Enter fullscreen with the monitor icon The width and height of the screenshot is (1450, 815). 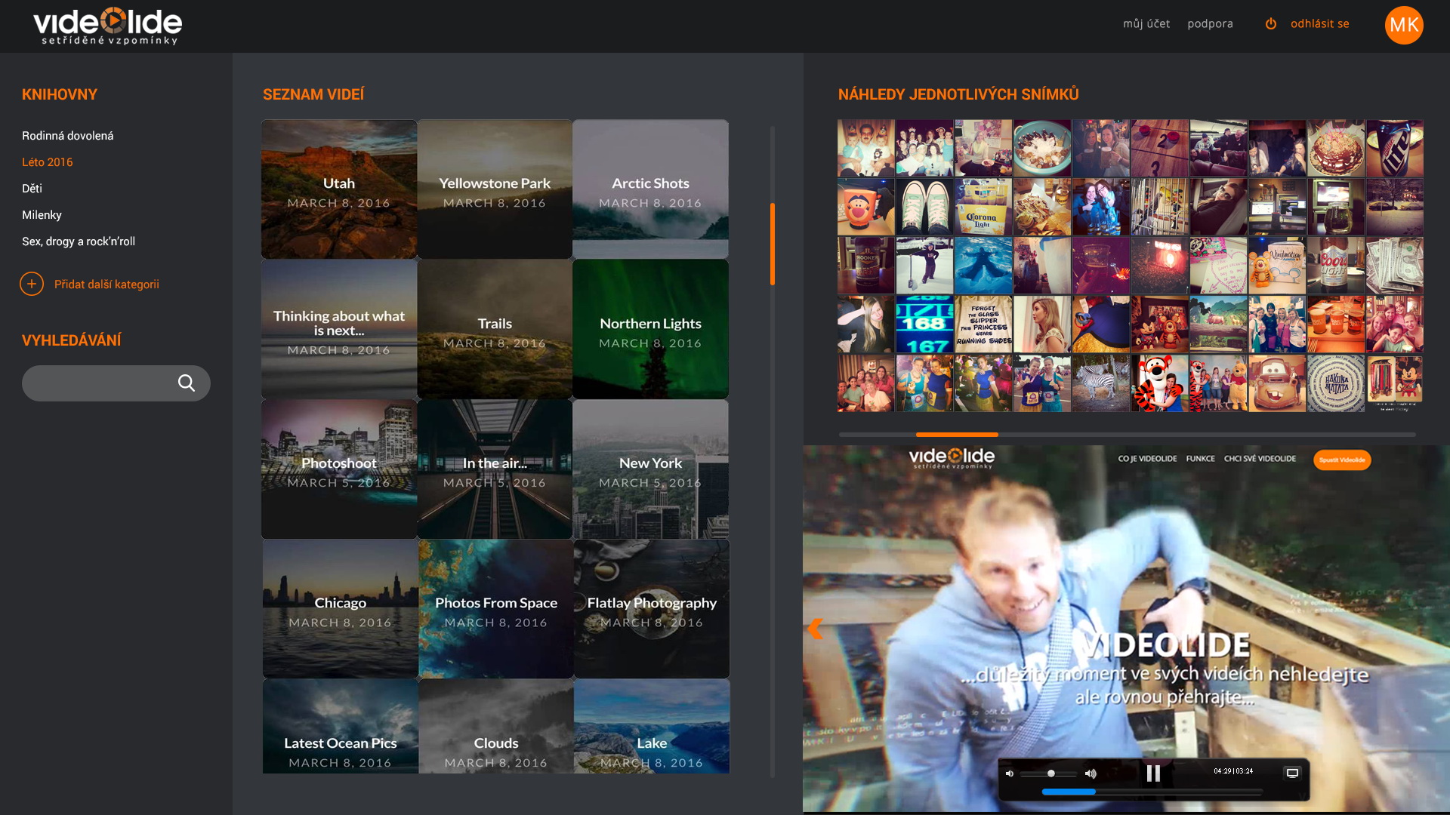[1292, 773]
